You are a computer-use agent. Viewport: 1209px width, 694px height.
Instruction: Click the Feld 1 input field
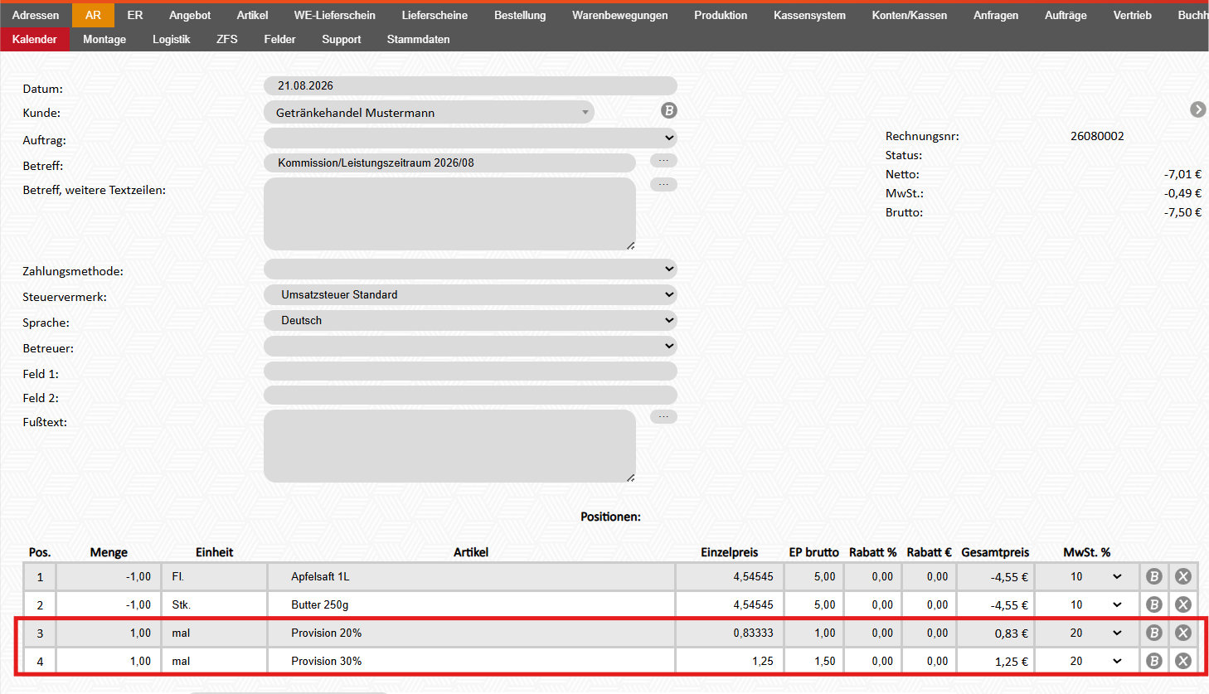470,371
